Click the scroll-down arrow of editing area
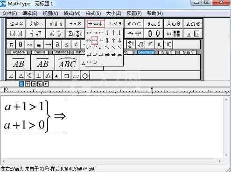Viewport: 231px width, 172px height. pyautogui.click(x=226, y=155)
